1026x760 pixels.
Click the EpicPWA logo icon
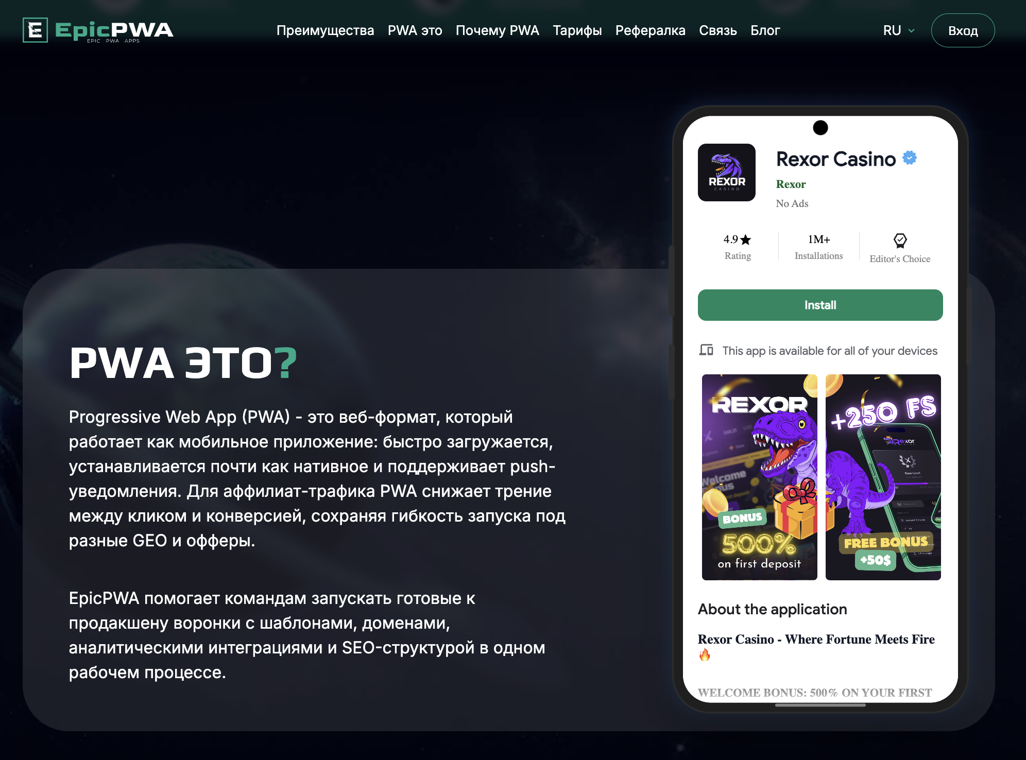click(35, 30)
